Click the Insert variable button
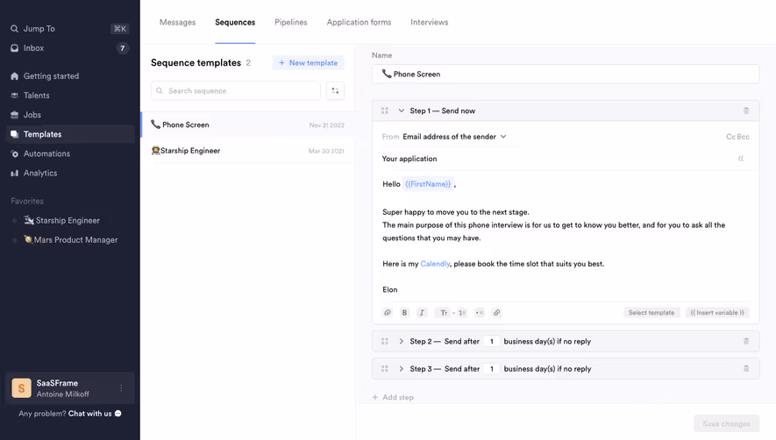This screenshot has height=440, width=776. [x=717, y=312]
